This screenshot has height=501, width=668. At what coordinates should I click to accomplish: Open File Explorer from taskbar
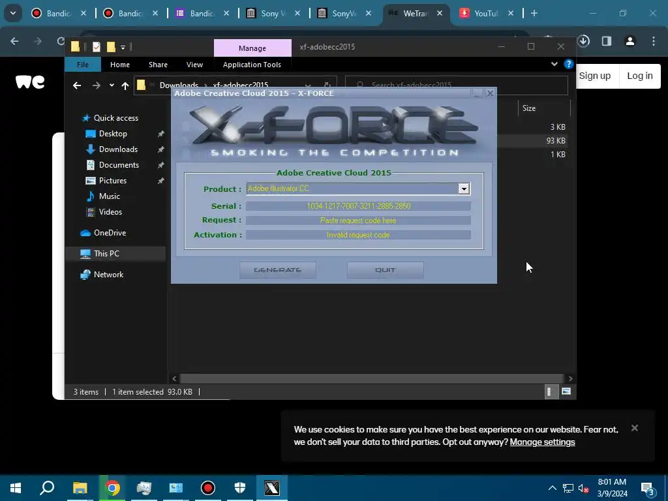click(80, 488)
